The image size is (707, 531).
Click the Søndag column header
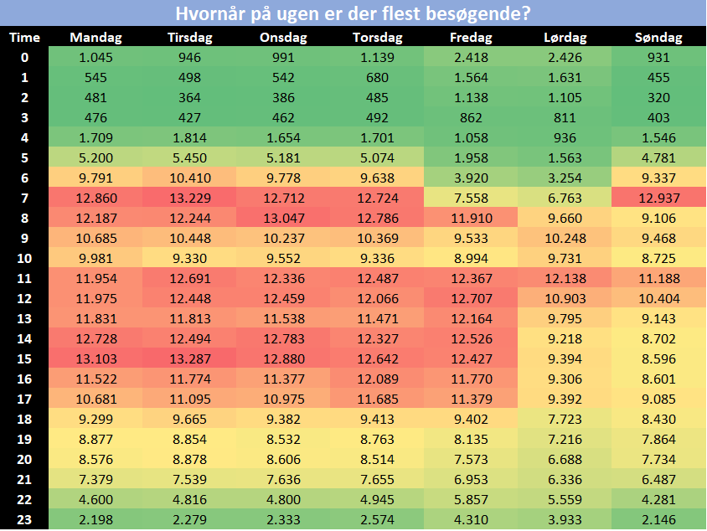[x=658, y=38]
